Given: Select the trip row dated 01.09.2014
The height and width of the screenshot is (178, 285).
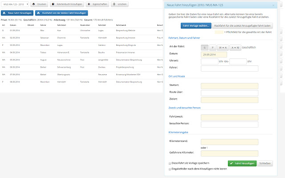Looking at the screenshot, I should point(82,31).
